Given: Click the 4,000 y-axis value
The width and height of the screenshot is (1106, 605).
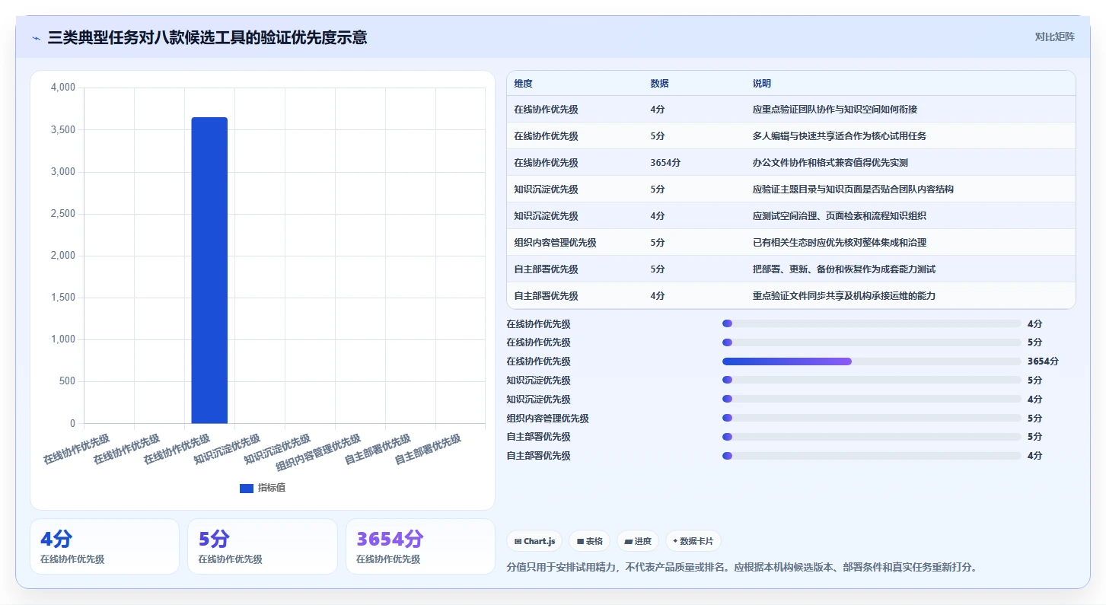Looking at the screenshot, I should pyautogui.click(x=63, y=88).
